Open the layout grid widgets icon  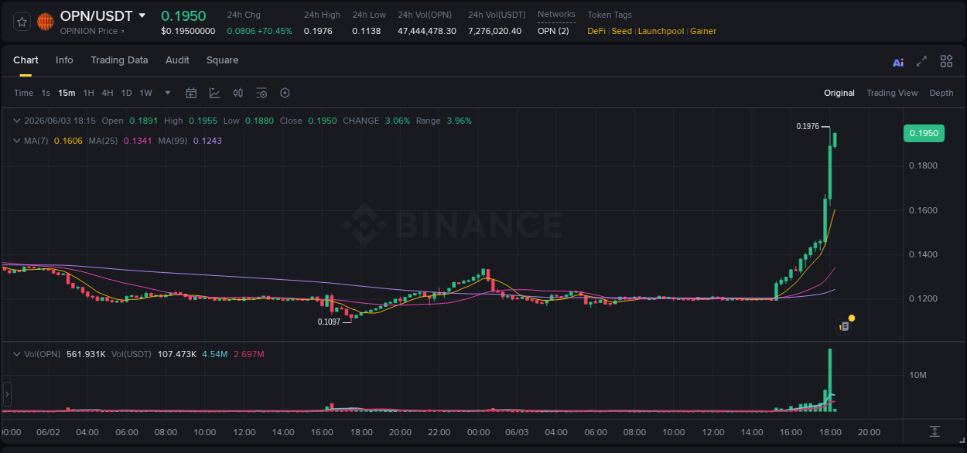[x=946, y=61]
